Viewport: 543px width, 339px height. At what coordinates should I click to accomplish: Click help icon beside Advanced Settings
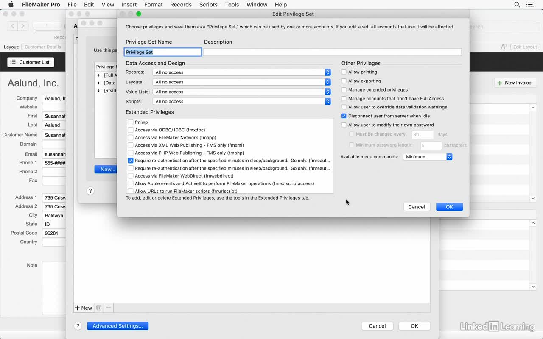tap(78, 326)
